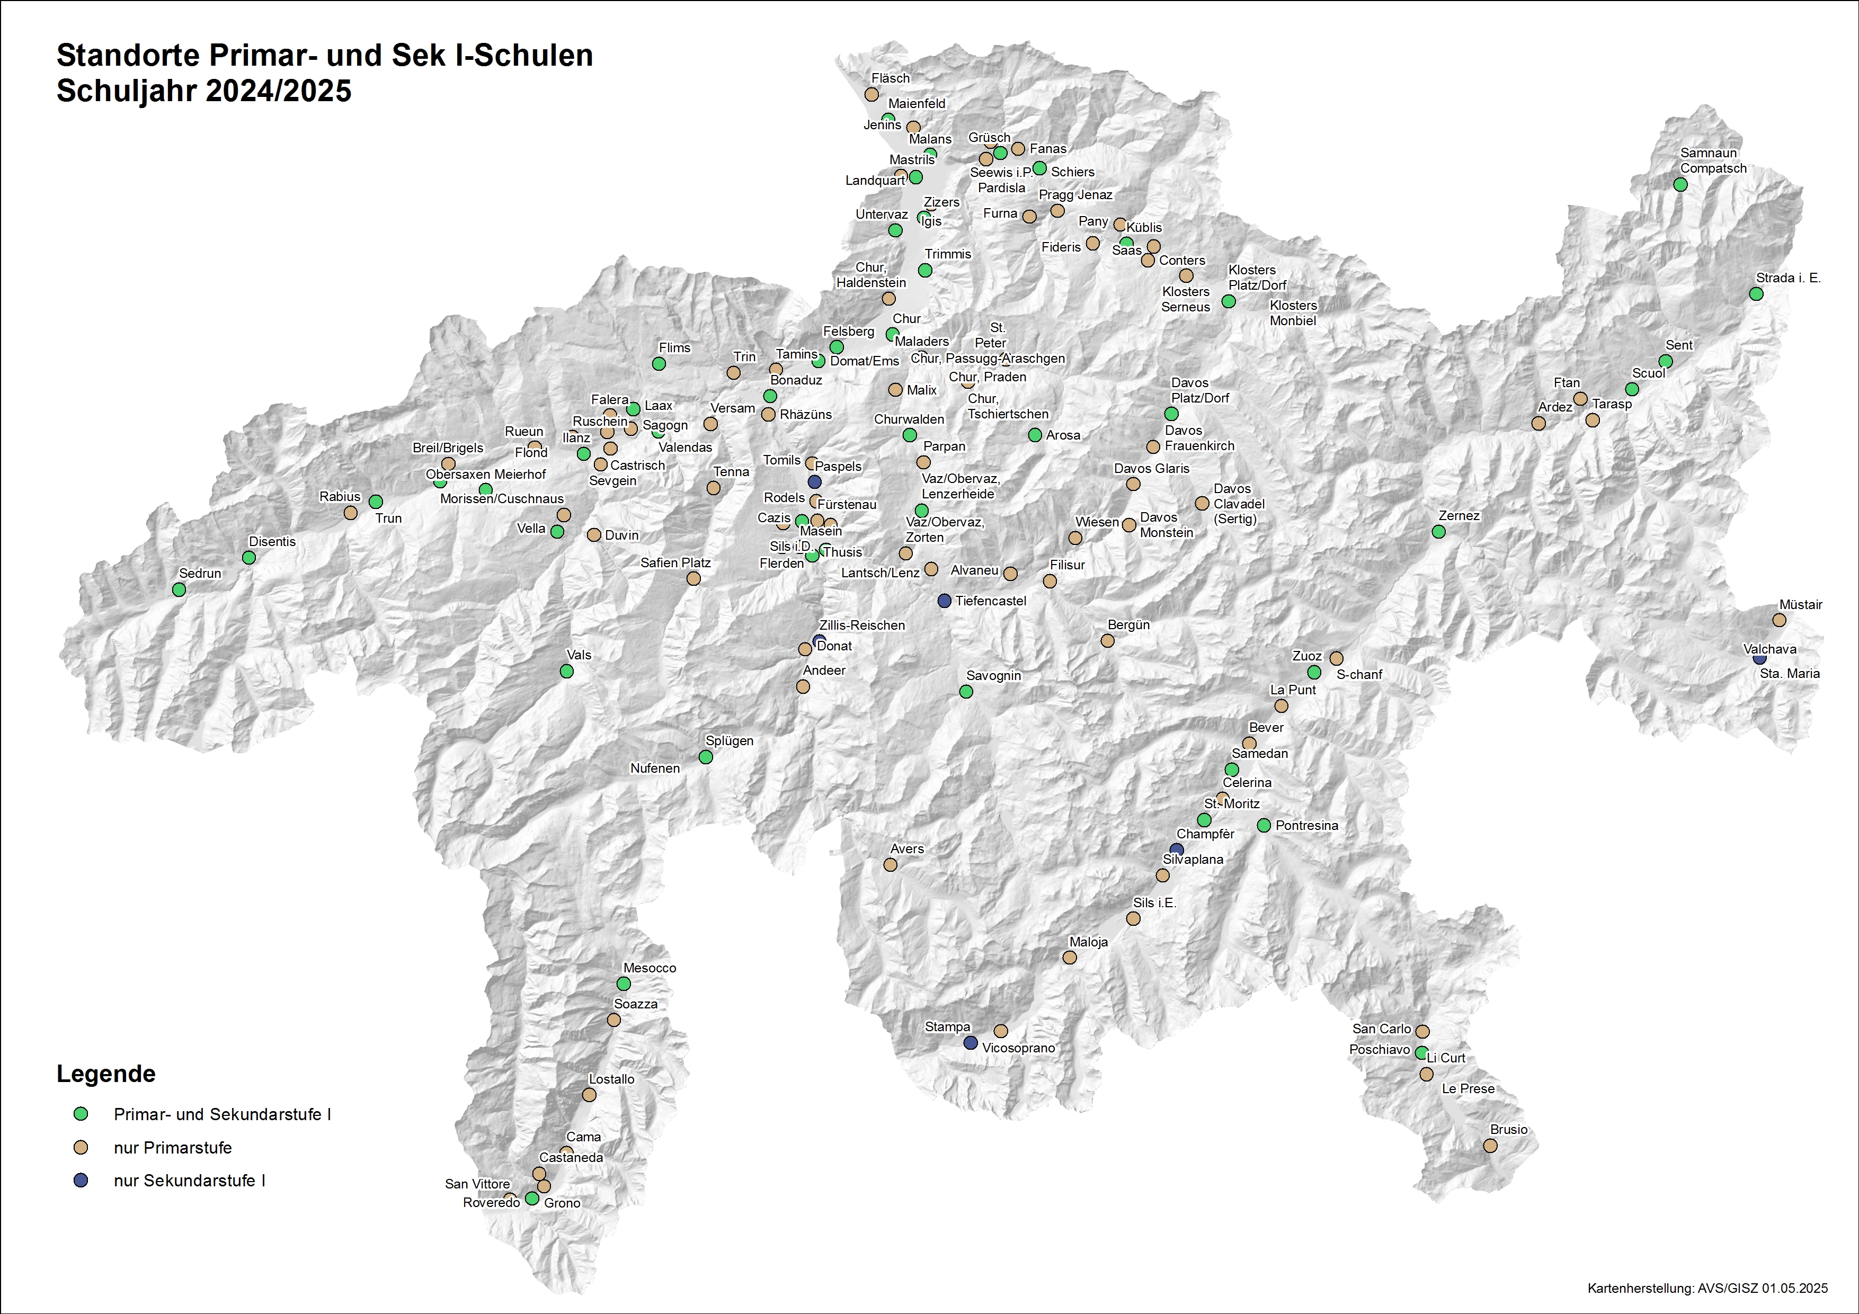Select the green Zernez location dot

[x=1438, y=532]
